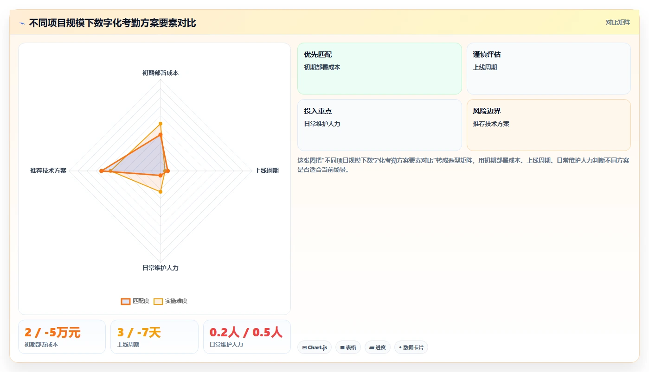Image resolution: width=649 pixels, height=372 pixels.
Task: Open the 风险边界 card
Action: 549,125
